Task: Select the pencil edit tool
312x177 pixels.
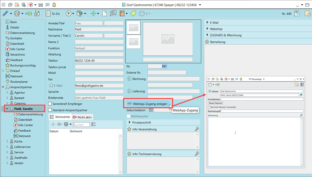Action: (5, 13)
